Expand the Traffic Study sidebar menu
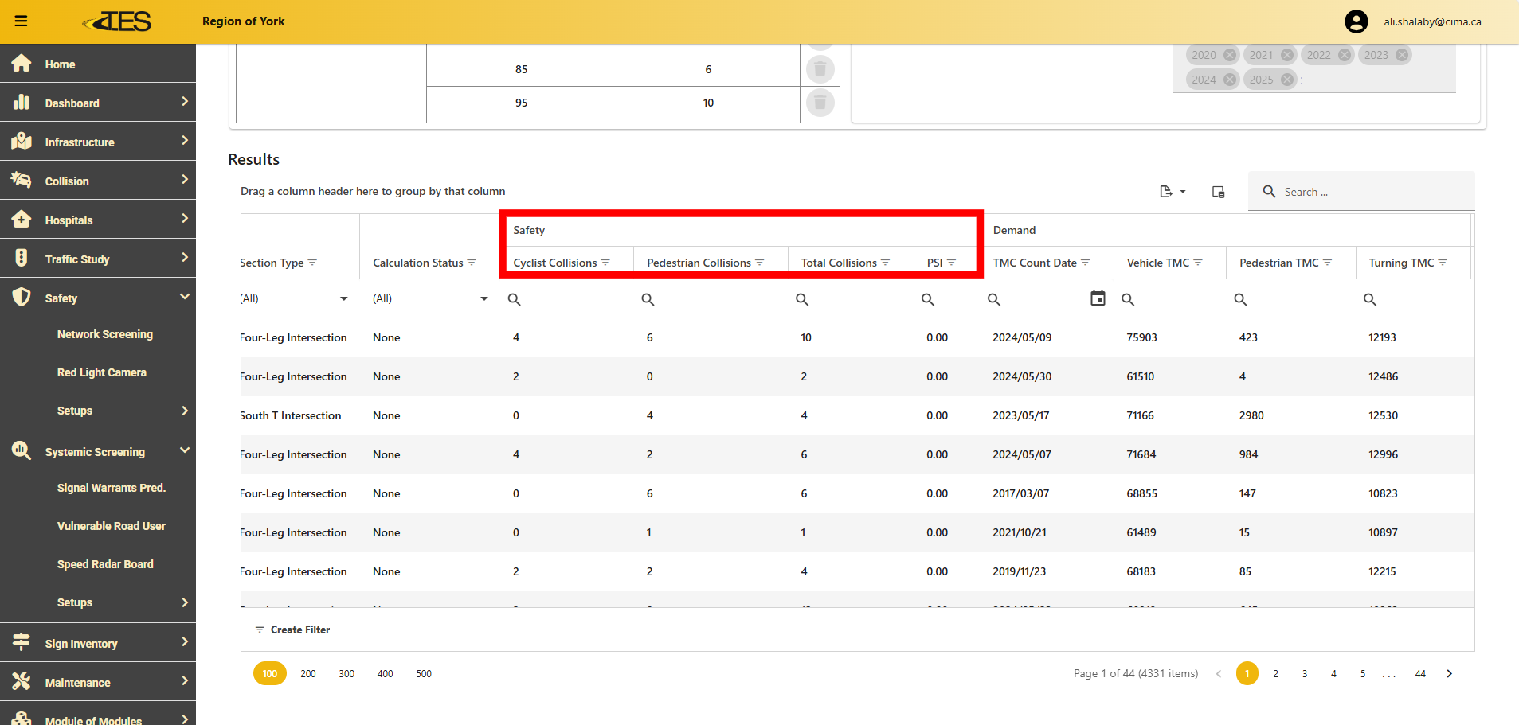The image size is (1519, 725). pyautogui.click(x=184, y=259)
